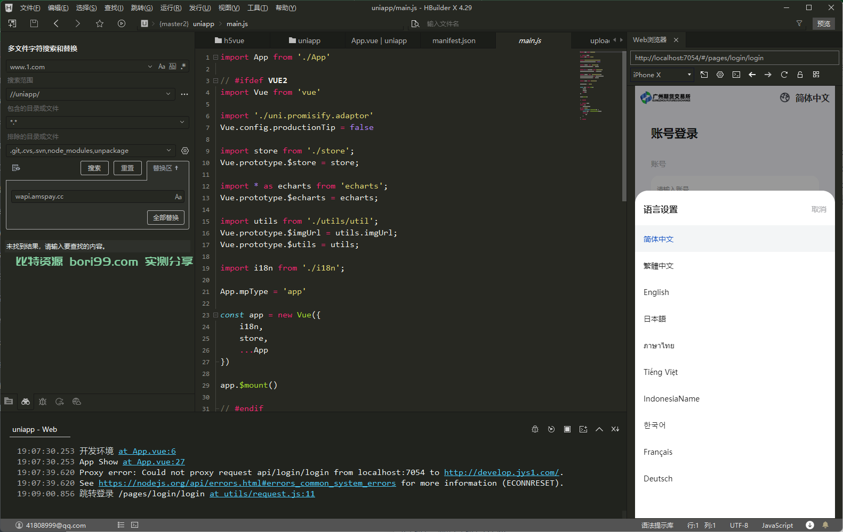Open the outline list icon in status bar
This screenshot has width=843, height=532.
[x=121, y=525]
